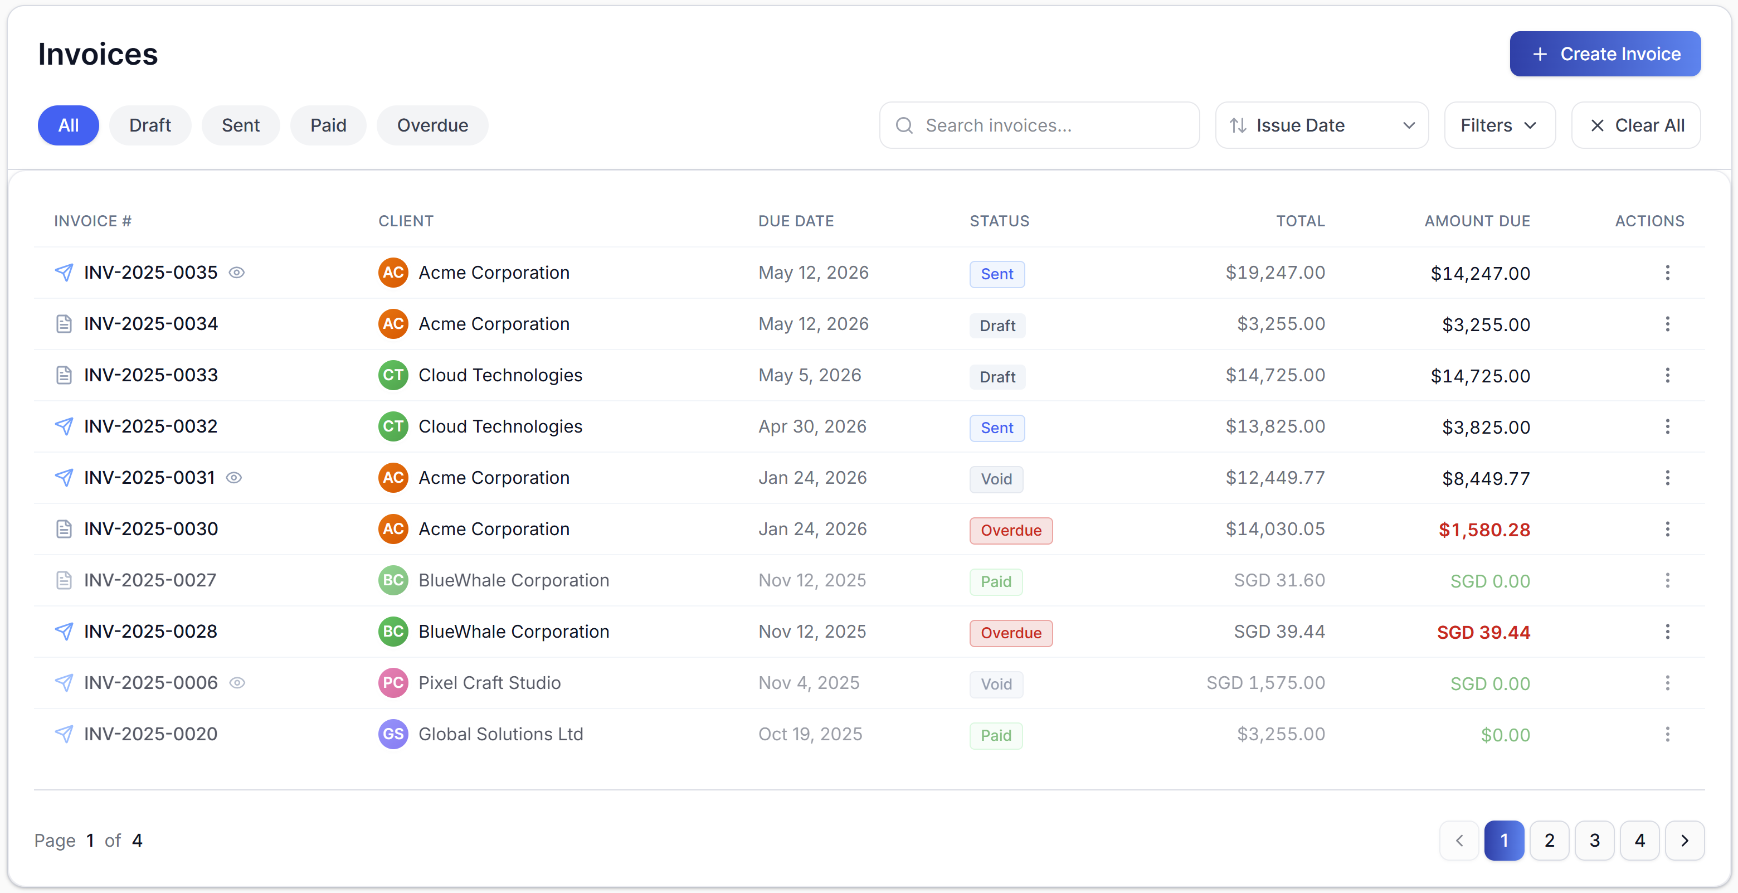Switch to the Draft filter tab
Screen dimensions: 1738x893
coord(150,125)
